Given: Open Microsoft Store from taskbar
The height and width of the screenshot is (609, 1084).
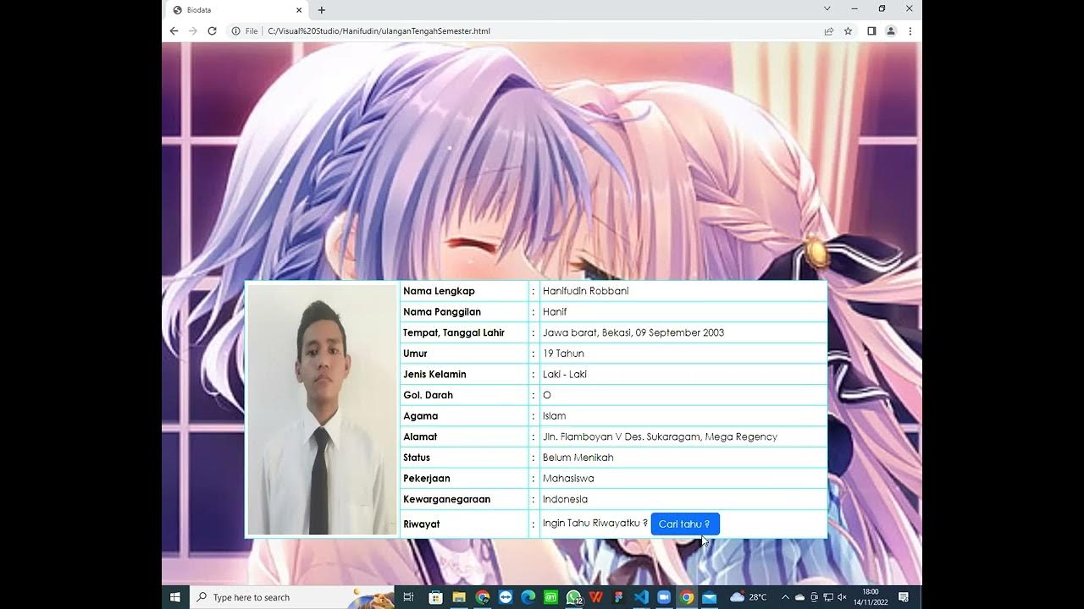Looking at the screenshot, I should (436, 597).
